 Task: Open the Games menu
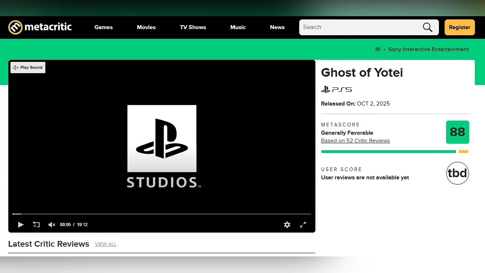click(103, 27)
